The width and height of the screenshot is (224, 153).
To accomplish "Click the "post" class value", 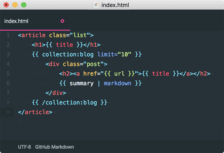I will (94, 64).
